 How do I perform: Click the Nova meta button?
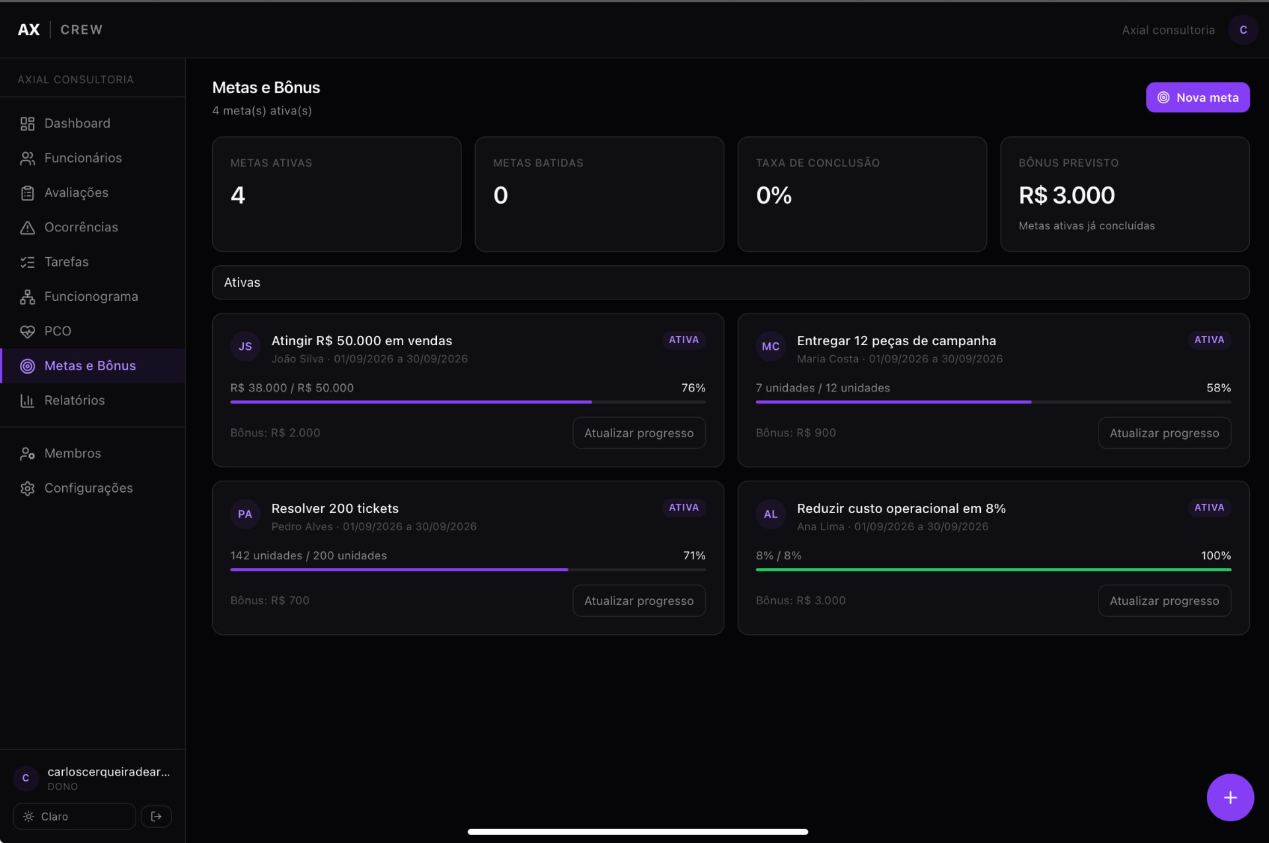click(x=1197, y=97)
